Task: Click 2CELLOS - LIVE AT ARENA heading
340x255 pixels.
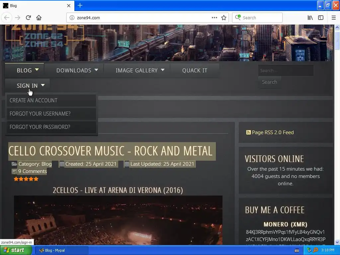Action: pyautogui.click(x=118, y=190)
